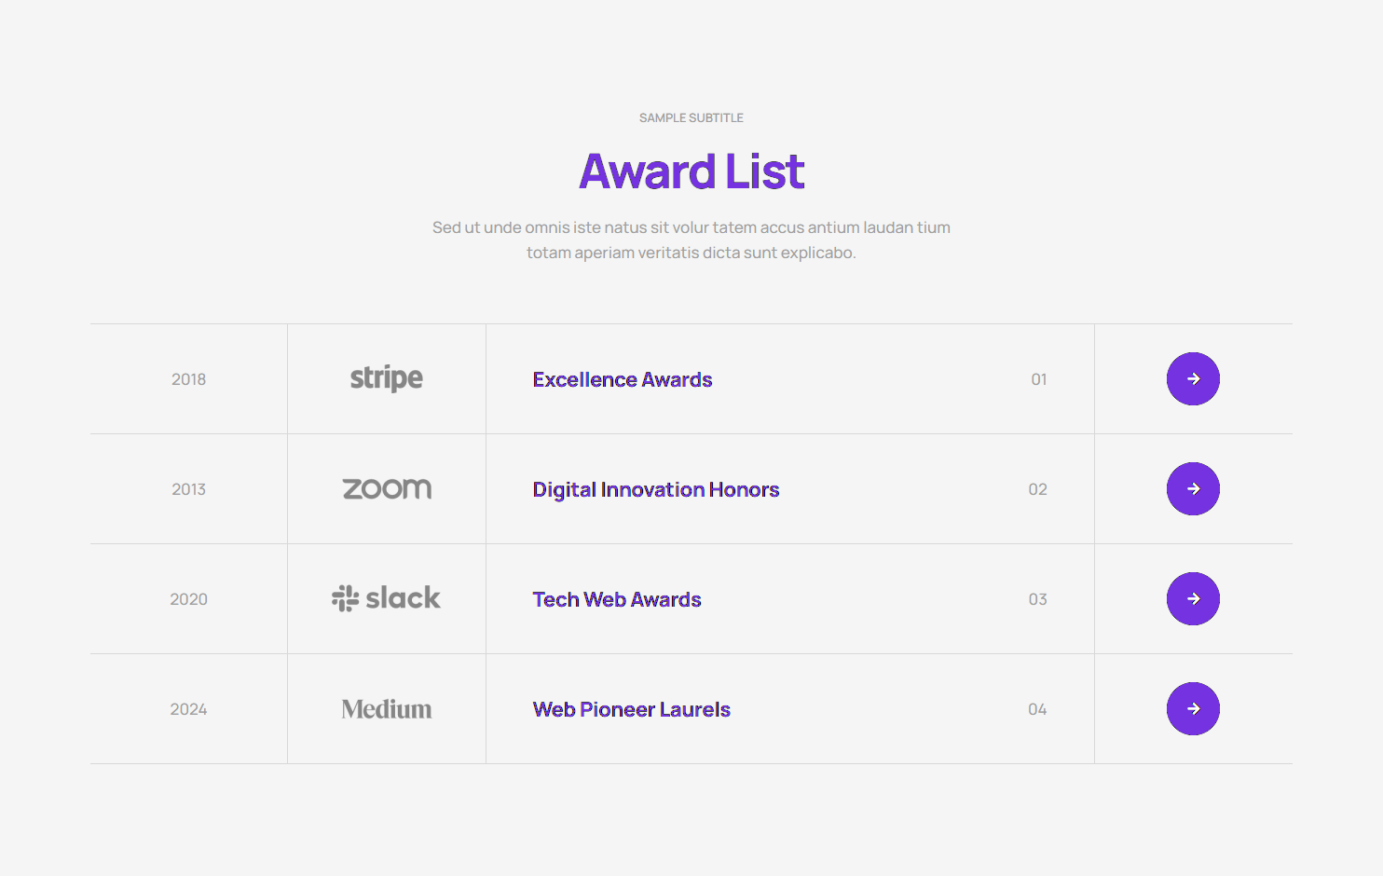The width and height of the screenshot is (1383, 876).
Task: Click the Award List heading
Action: [691, 172]
